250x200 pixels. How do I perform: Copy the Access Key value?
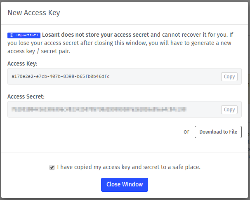229,77
